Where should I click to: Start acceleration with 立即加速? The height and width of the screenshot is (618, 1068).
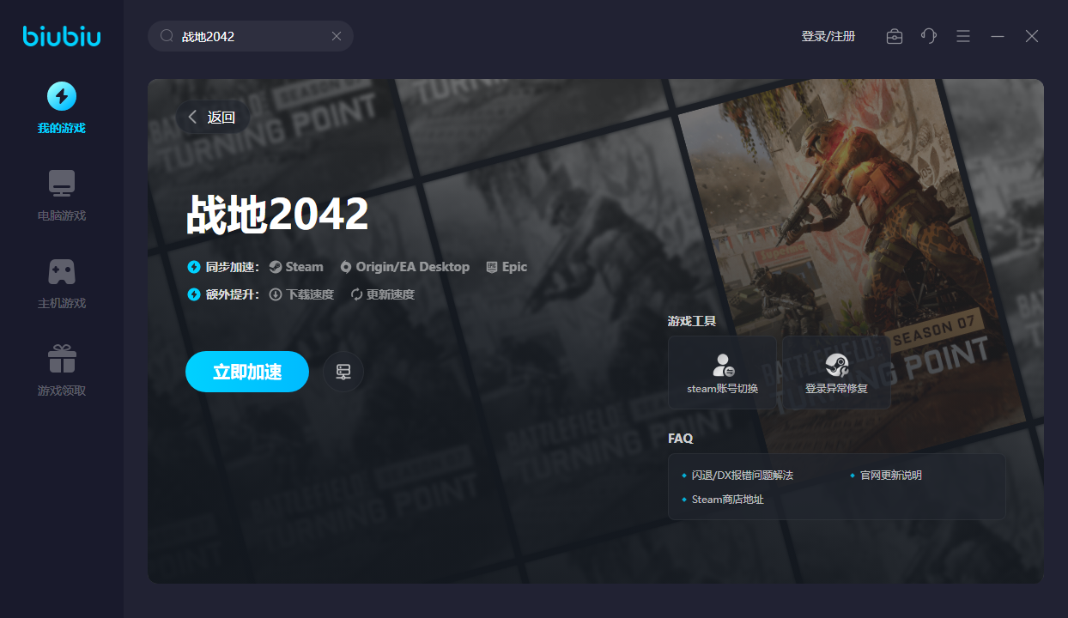[247, 372]
